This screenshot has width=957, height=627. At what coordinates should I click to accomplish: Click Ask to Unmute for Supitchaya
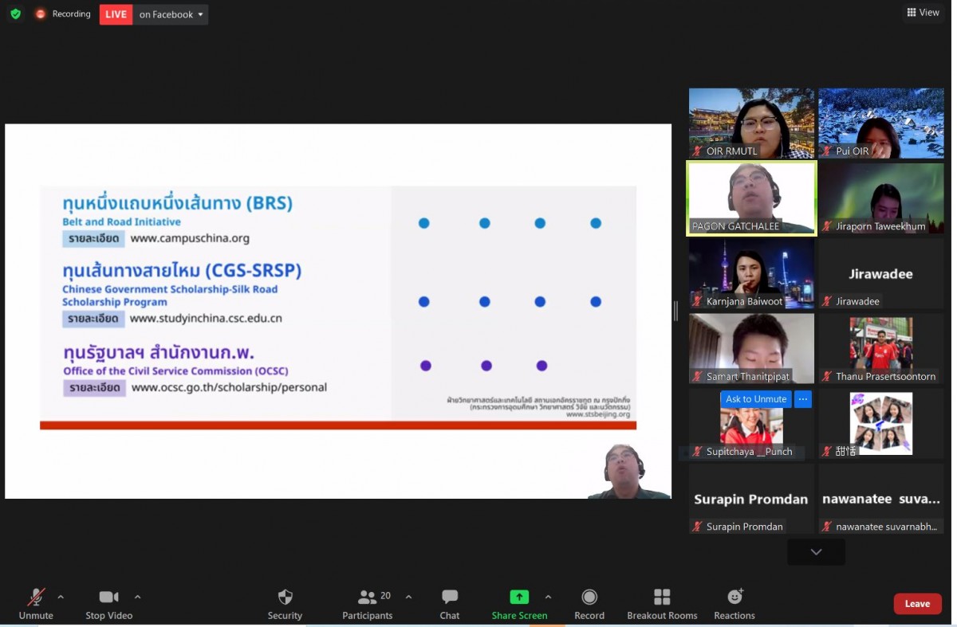click(x=756, y=399)
